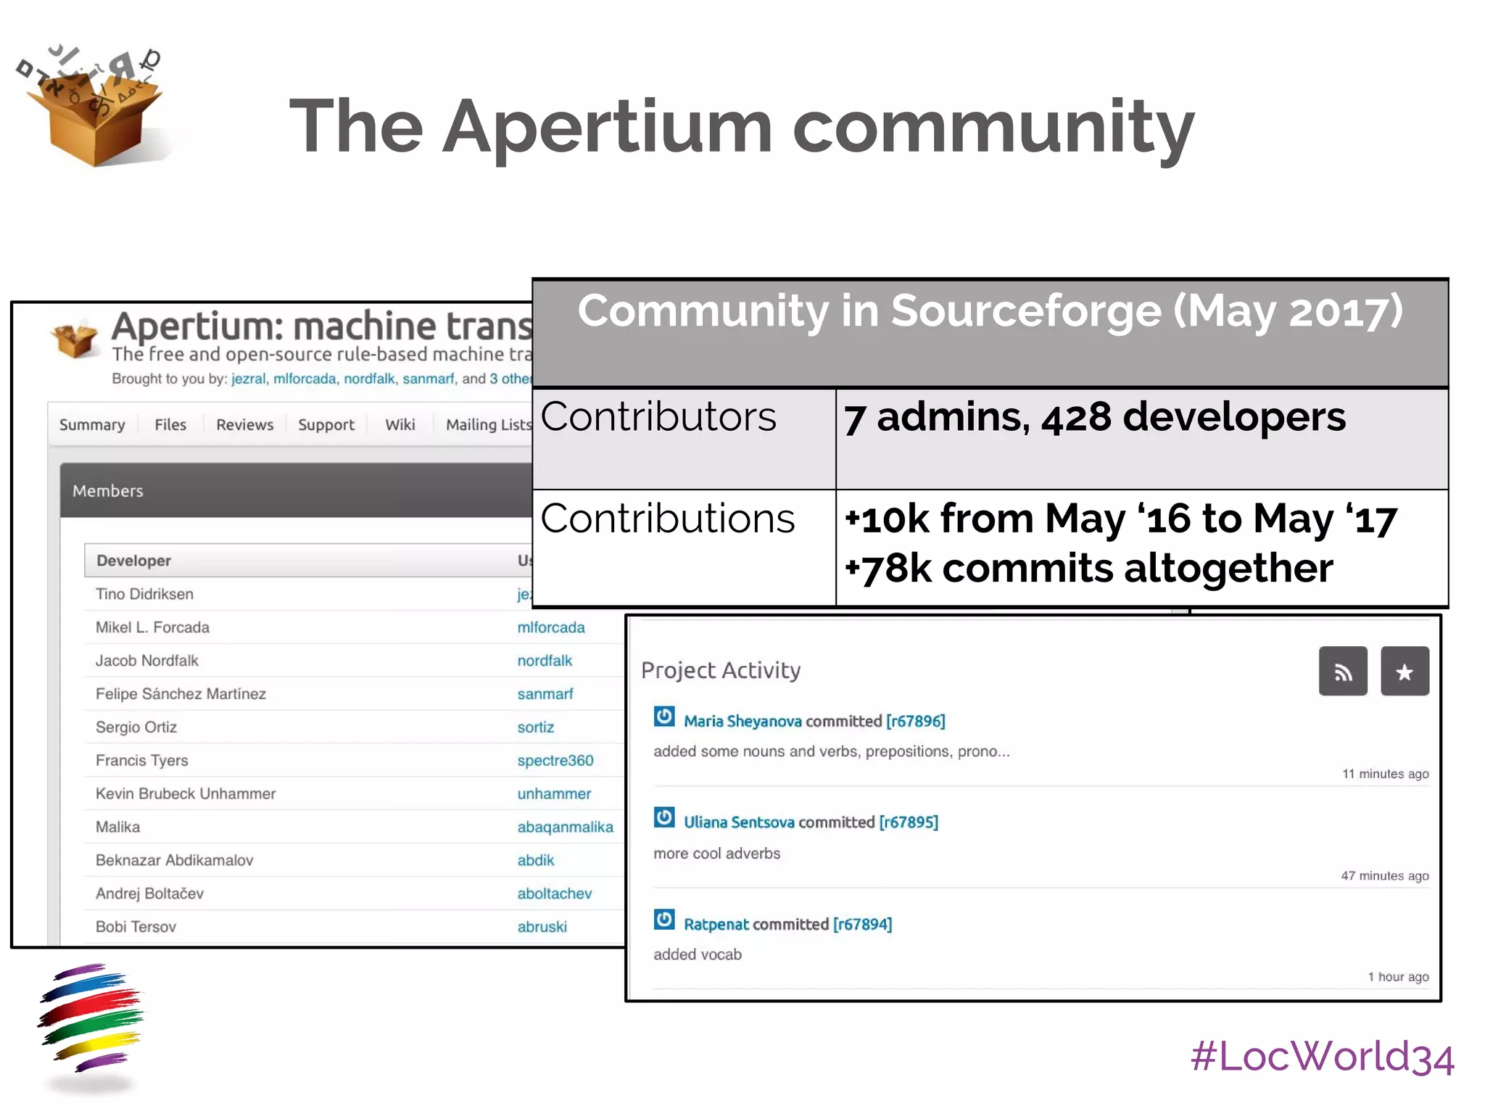Click the '+78k commits altogether' text
The width and height of the screenshot is (1485, 1114).
1088,568
